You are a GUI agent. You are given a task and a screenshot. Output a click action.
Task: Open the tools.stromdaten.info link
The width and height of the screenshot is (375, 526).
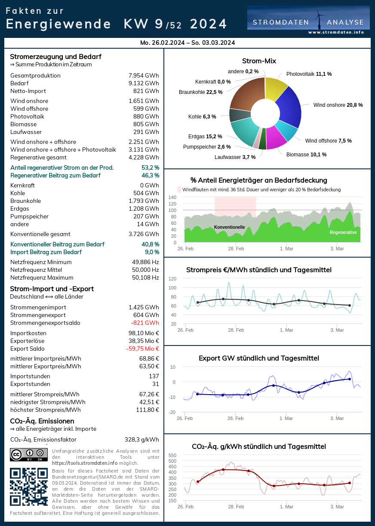pos(78,463)
